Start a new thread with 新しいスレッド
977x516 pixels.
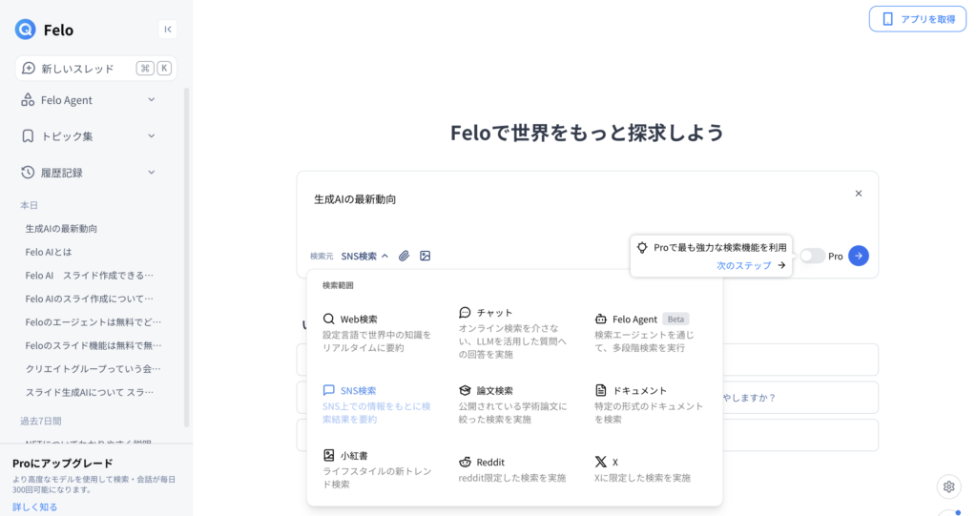coord(96,68)
